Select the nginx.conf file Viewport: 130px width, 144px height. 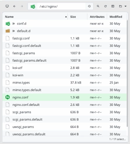coord(65,97)
